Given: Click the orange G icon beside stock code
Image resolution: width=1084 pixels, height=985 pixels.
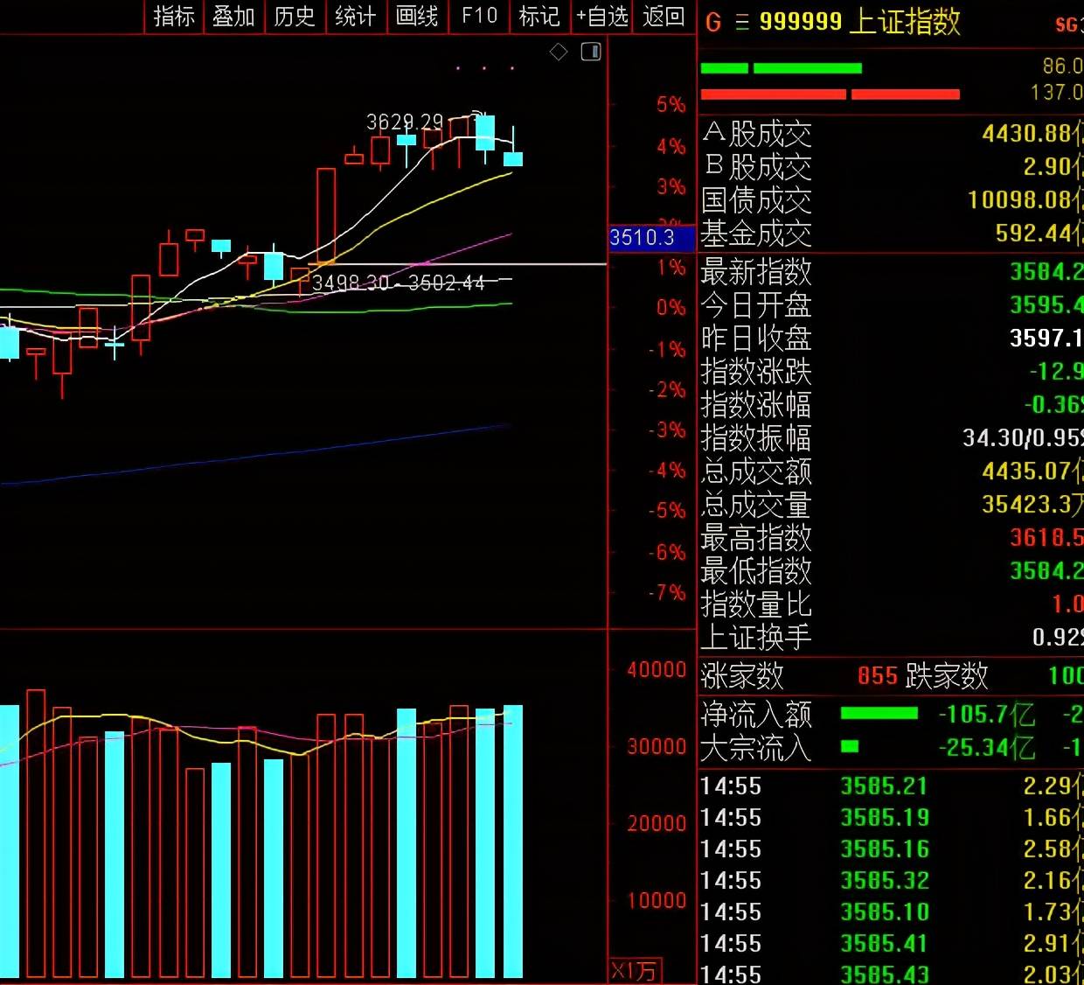Looking at the screenshot, I should (713, 23).
